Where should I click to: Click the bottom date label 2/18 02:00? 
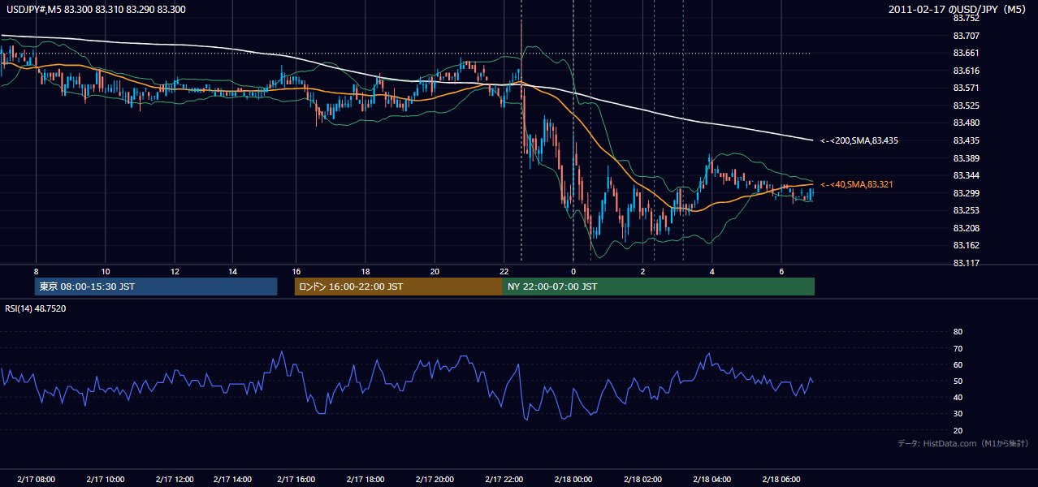642,480
